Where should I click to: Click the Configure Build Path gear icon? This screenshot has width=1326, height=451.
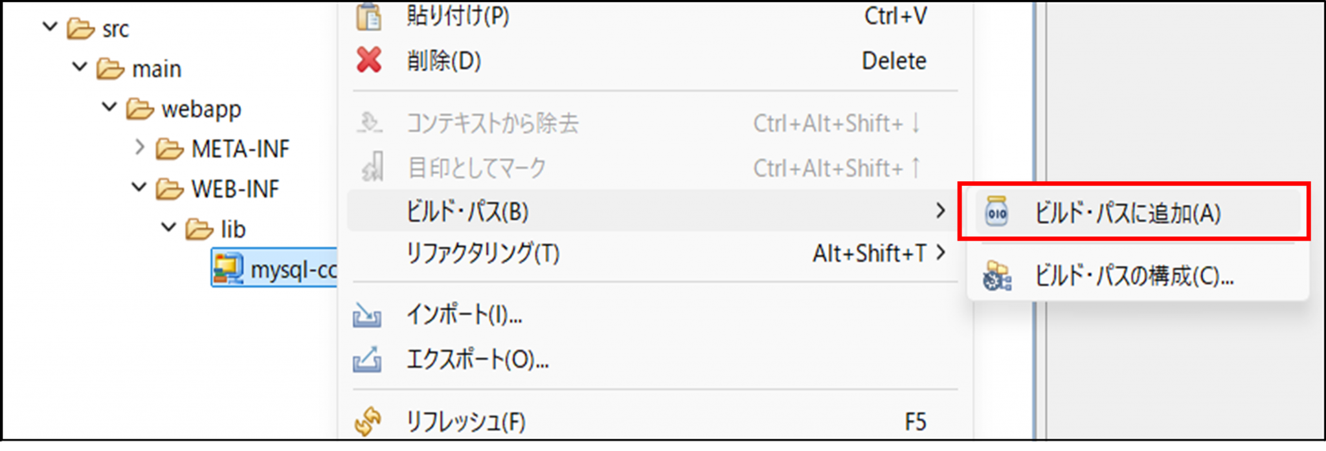pos(996,276)
